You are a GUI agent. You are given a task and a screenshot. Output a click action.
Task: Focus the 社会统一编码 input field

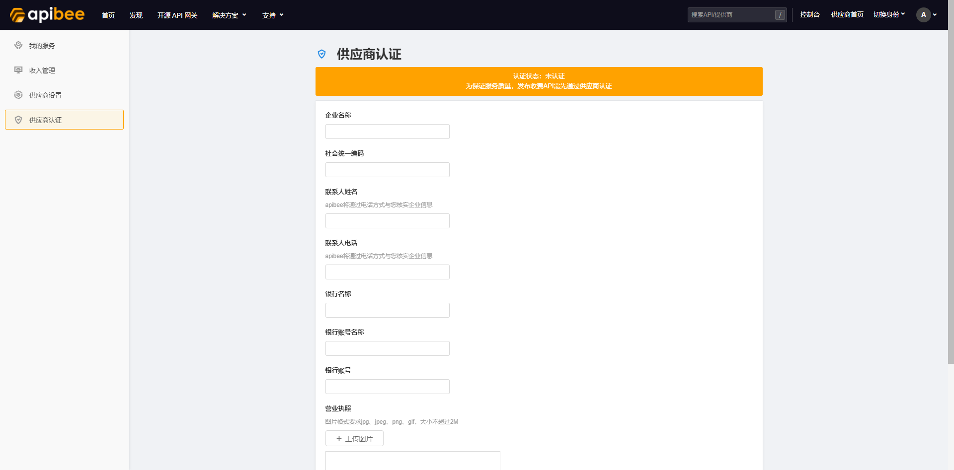[x=388, y=170]
